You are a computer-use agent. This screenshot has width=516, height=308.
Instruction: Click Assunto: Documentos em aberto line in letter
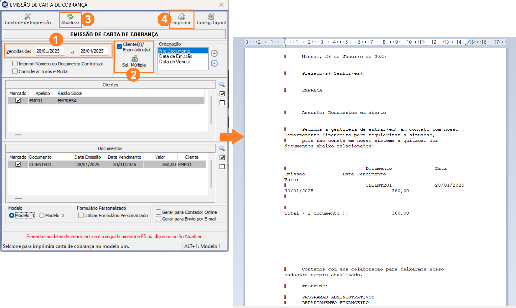(344, 113)
